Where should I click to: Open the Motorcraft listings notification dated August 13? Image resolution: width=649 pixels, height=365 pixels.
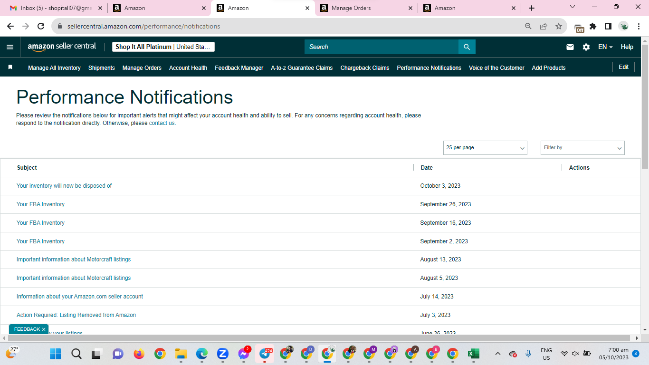pyautogui.click(x=74, y=259)
